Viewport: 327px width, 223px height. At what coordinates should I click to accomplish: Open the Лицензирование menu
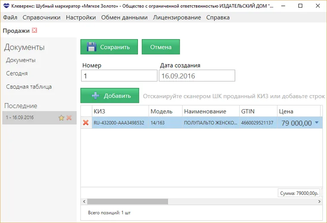pos(177,17)
